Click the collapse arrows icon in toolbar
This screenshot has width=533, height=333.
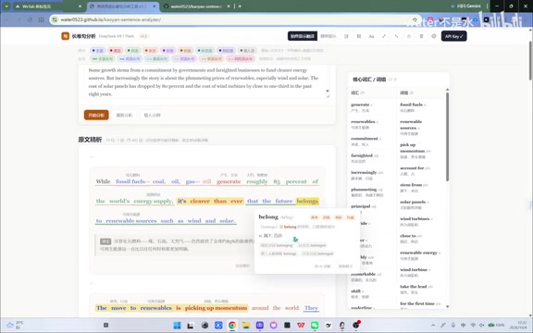coord(396,36)
